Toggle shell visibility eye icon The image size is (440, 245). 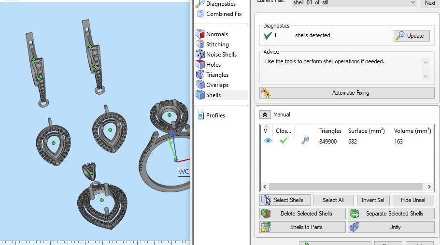(268, 141)
